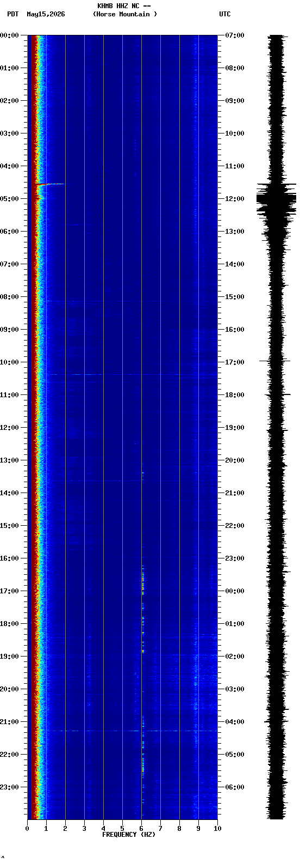
Task: Click the large seismogram burst near 12:00 UTC
Action: click(276, 200)
